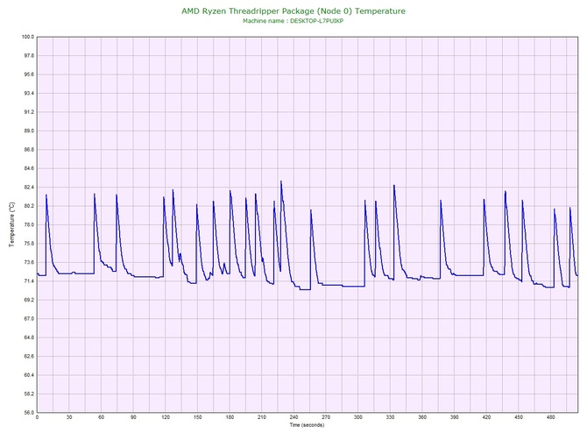Click the x-axis tick label 300
Screen dimensions: 587x440
[357, 417]
